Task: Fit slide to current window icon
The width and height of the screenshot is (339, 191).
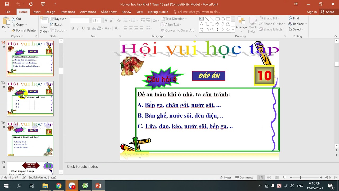Action: 336,177
